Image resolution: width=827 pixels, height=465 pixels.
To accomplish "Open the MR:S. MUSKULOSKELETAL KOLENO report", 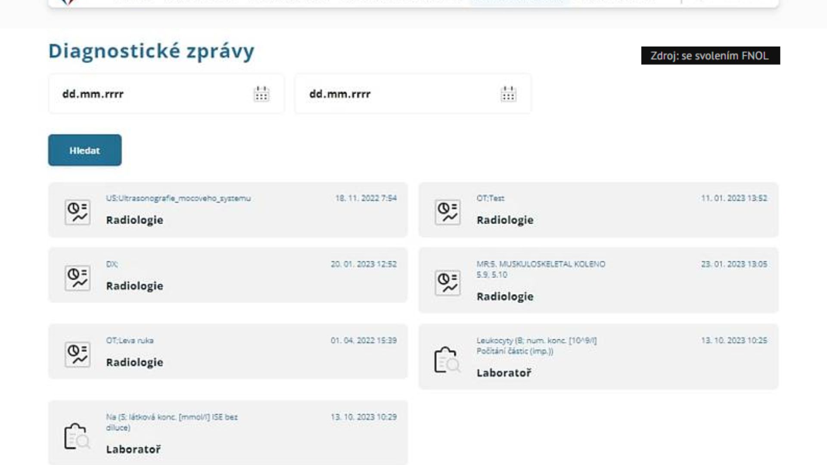I will (541, 264).
